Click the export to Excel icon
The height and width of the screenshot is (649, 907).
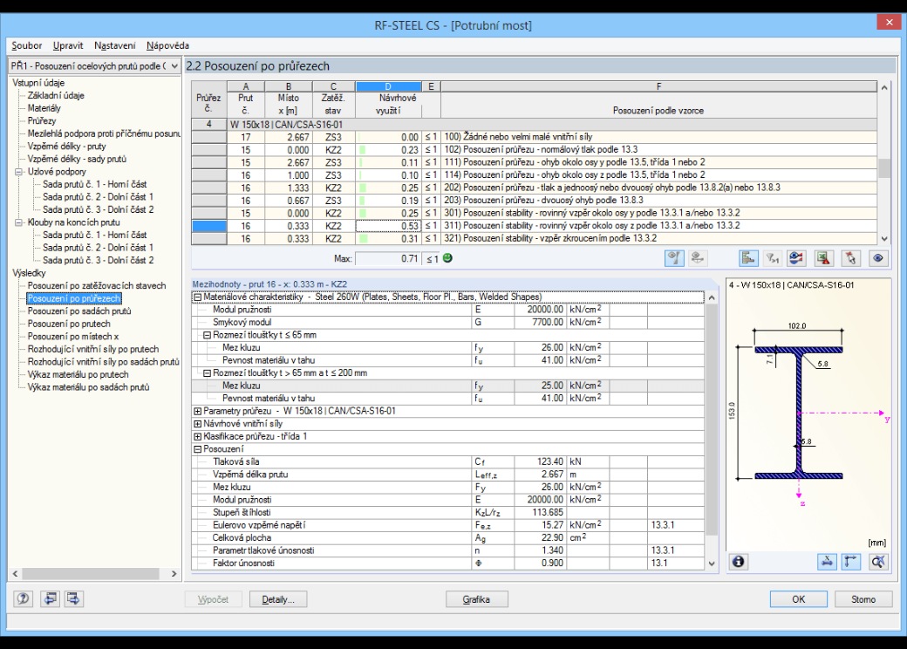pyautogui.click(x=823, y=258)
